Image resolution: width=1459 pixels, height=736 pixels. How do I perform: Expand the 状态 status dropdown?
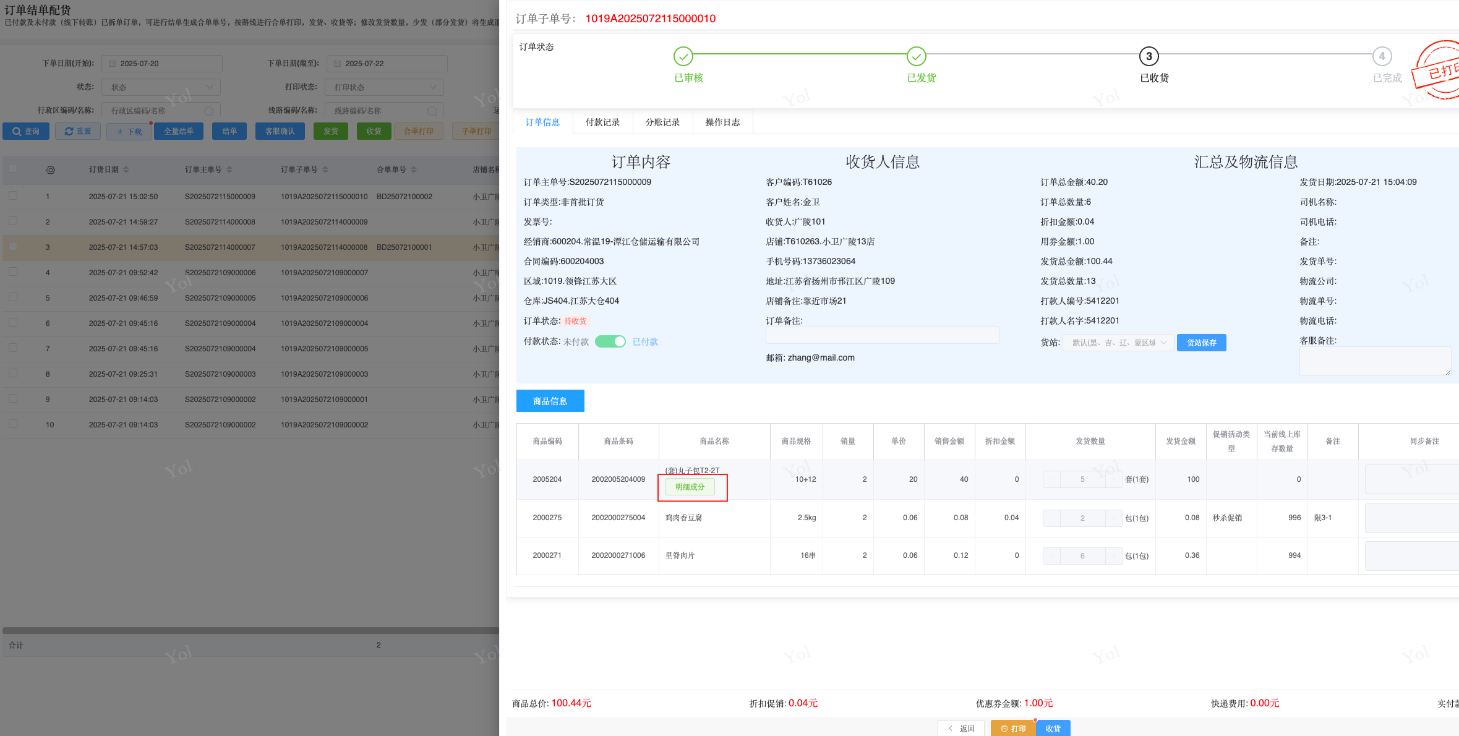[x=161, y=87]
